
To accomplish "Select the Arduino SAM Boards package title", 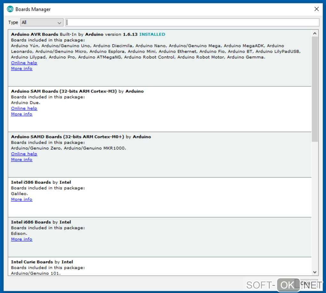I will [x=64, y=91].
